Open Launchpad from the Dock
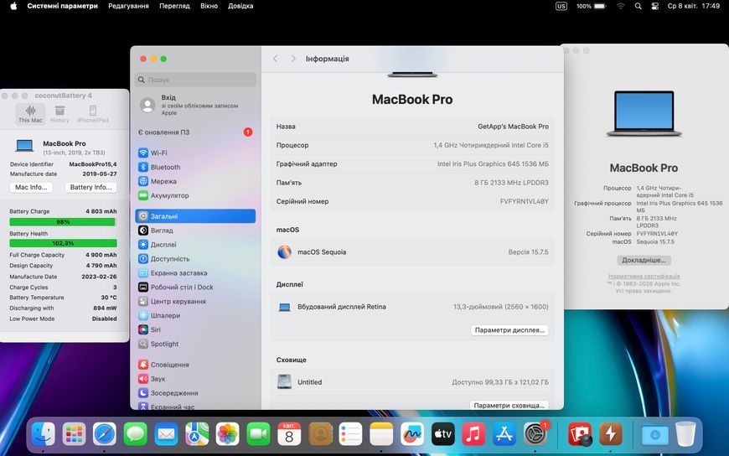 74,434
